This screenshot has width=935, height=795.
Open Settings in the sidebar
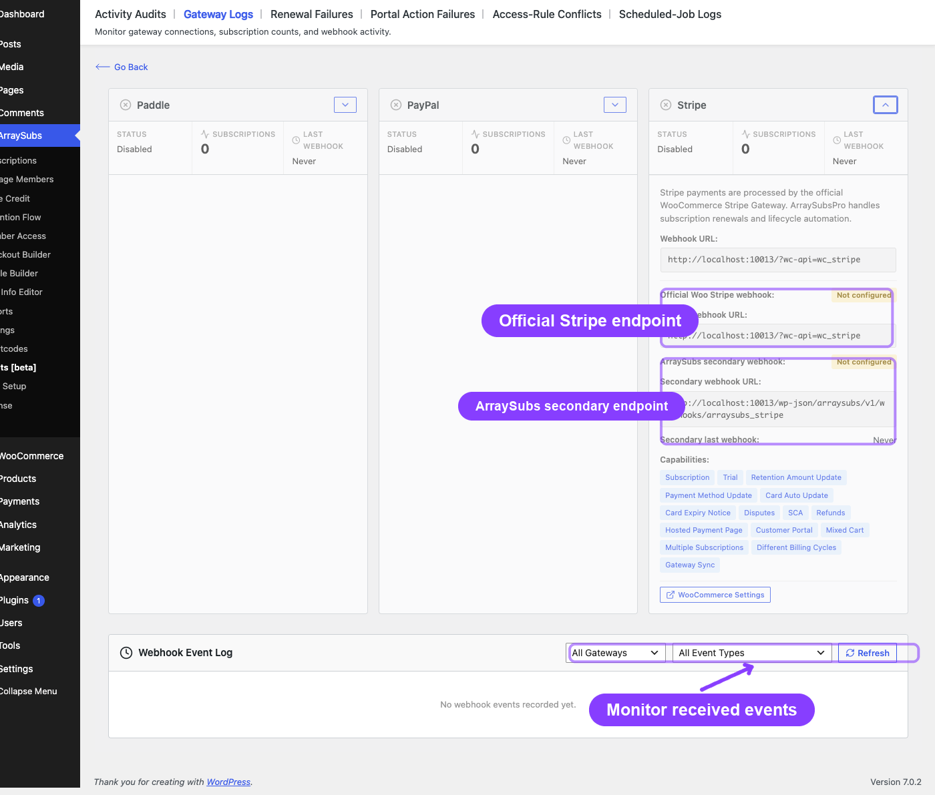(x=40, y=669)
